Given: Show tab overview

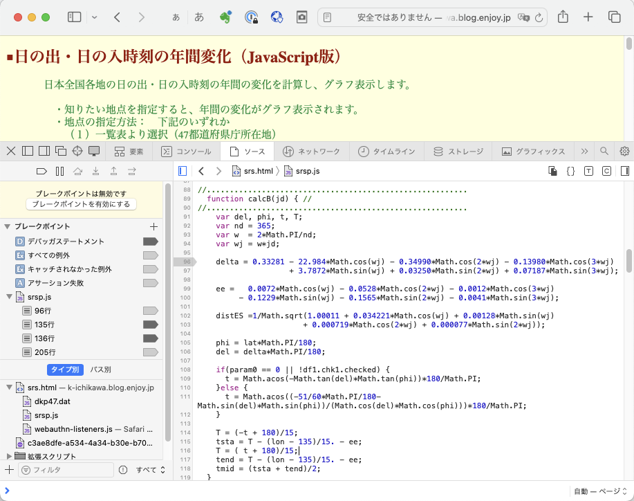Looking at the screenshot, I should click(x=614, y=17).
